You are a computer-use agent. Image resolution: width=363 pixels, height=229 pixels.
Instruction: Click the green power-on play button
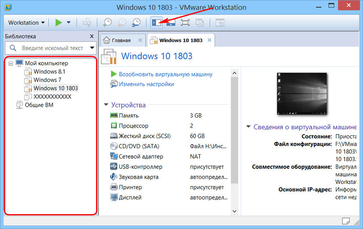click(x=58, y=23)
